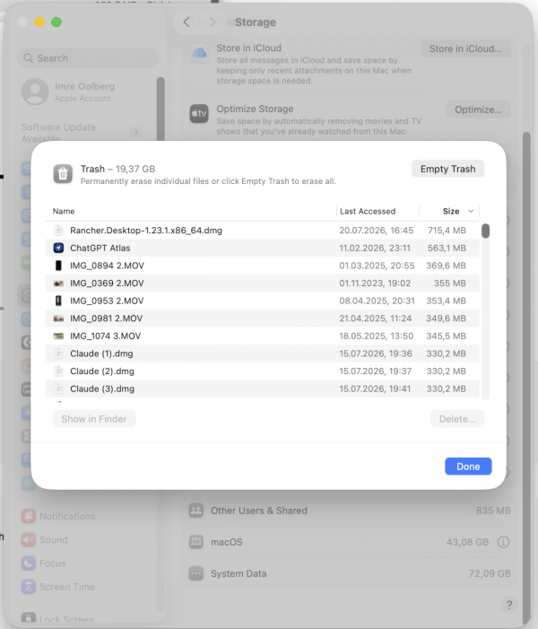Toggle sort direction chevron next to Size

[471, 212]
